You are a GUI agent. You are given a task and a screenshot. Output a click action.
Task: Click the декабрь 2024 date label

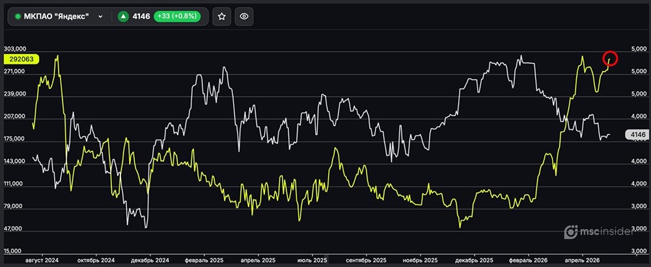150,260
